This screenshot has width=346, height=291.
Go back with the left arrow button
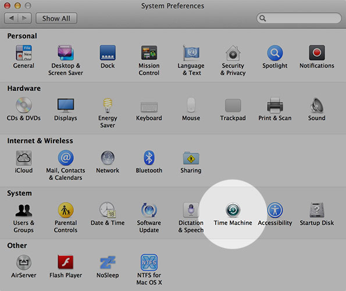11,18
